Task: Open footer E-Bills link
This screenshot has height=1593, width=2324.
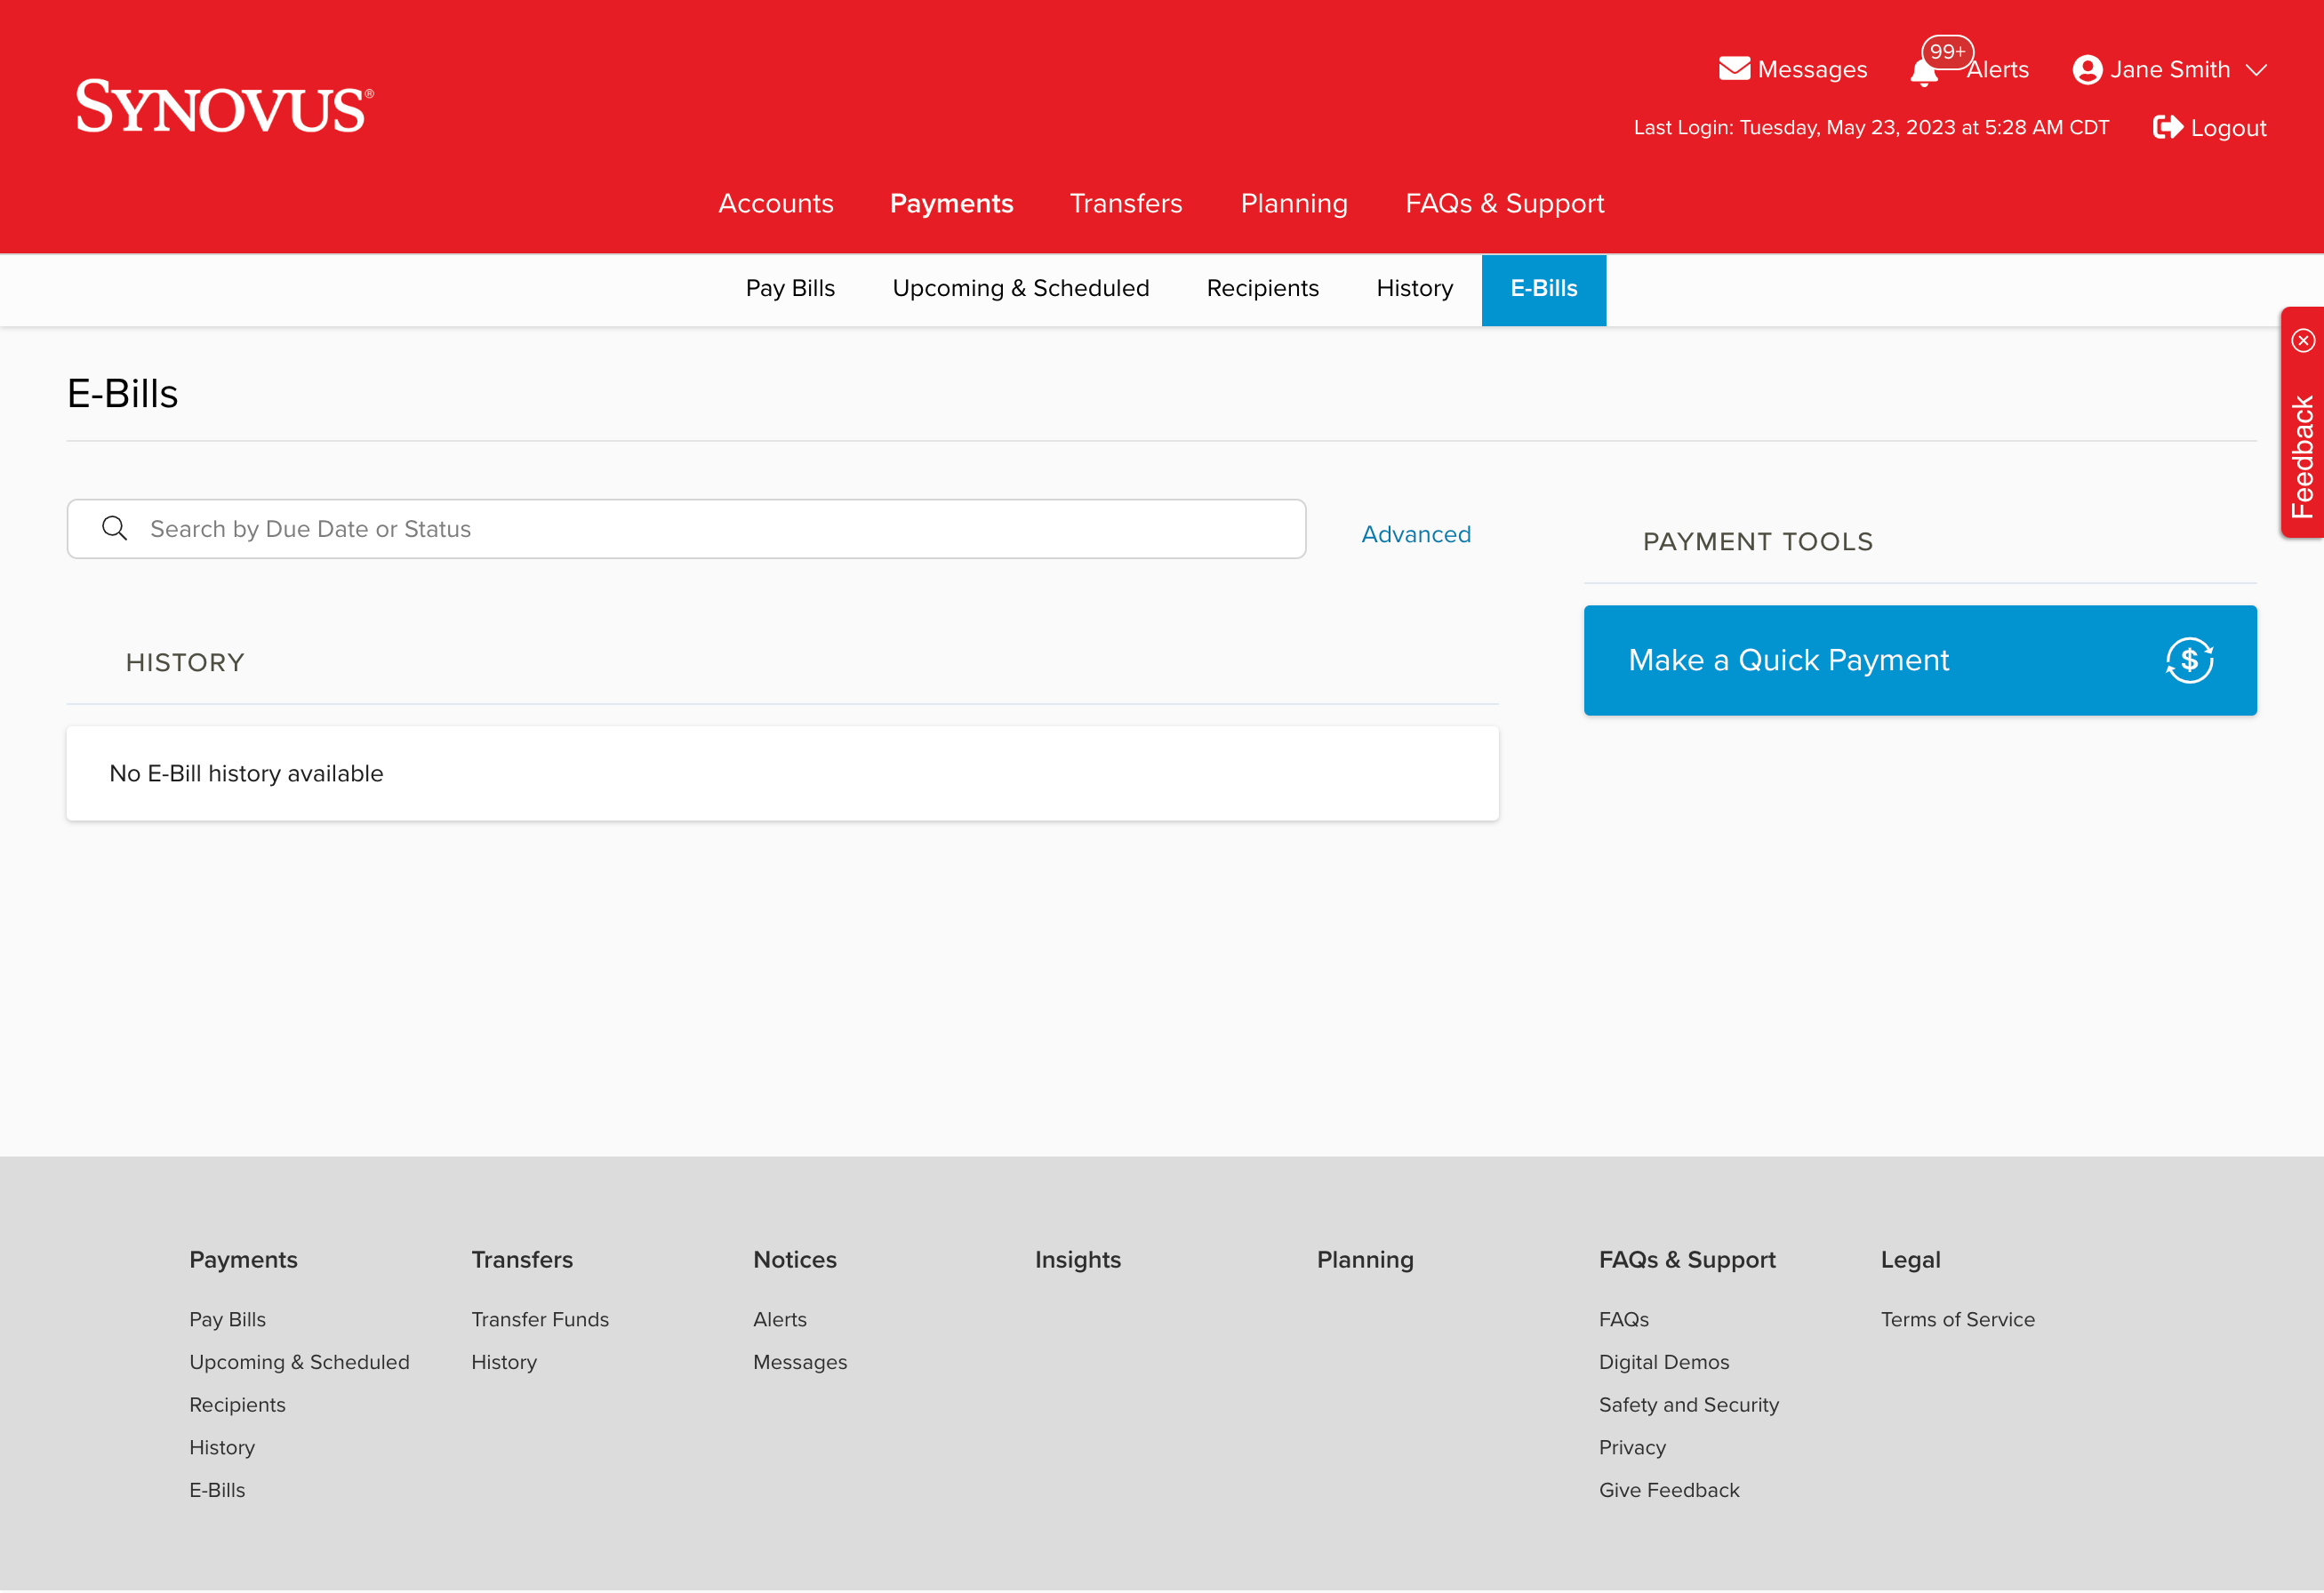Action: (217, 1490)
